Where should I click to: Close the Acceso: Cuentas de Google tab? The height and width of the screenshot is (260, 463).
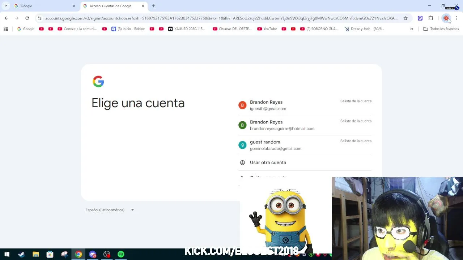(x=143, y=6)
